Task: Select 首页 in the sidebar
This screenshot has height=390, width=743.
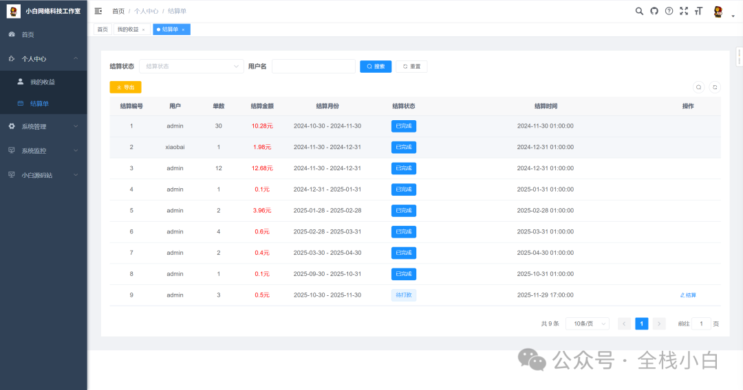Action: (x=28, y=34)
